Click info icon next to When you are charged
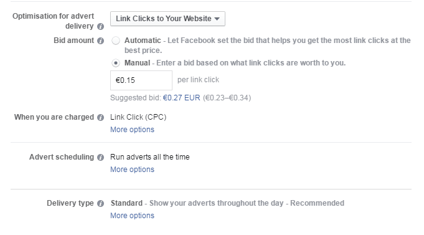This screenshot has height=235, width=424. (x=100, y=117)
